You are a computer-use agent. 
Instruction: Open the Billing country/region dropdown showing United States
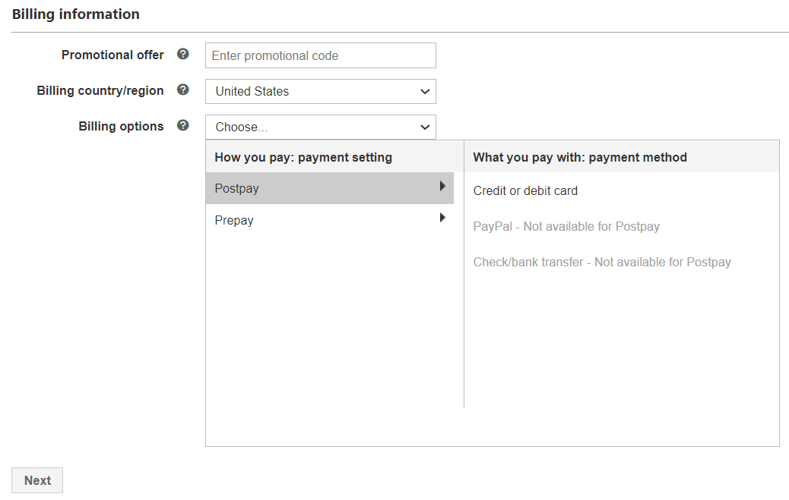tap(319, 92)
